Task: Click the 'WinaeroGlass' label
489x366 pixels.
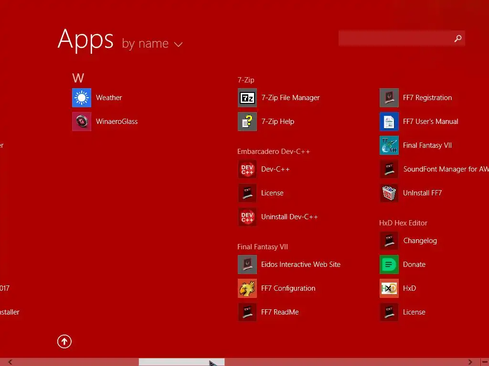Action: click(117, 122)
